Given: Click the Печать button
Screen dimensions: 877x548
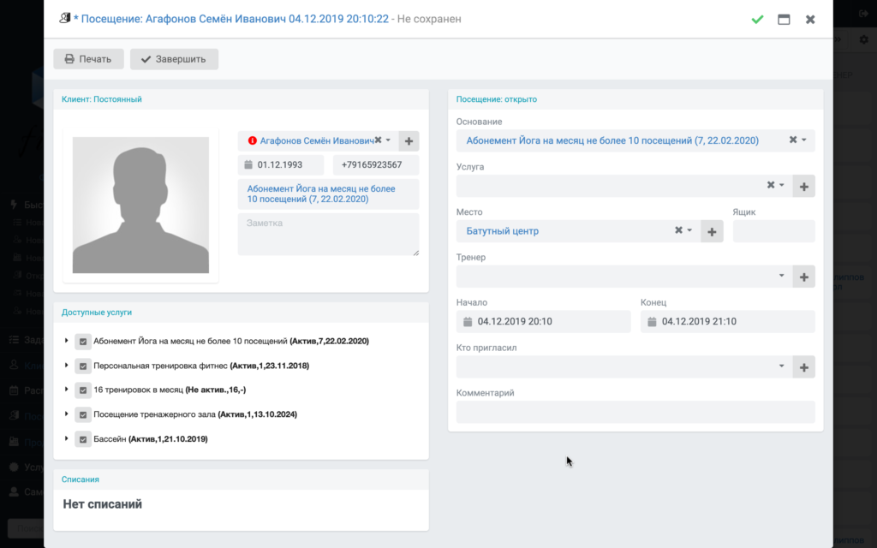Looking at the screenshot, I should (88, 59).
